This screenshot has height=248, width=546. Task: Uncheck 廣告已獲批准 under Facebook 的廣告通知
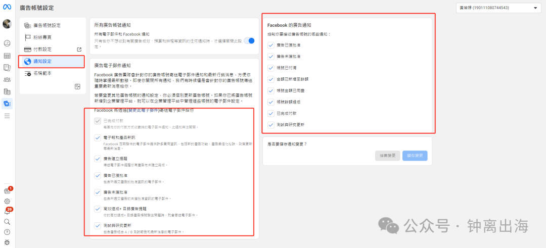pos(270,45)
